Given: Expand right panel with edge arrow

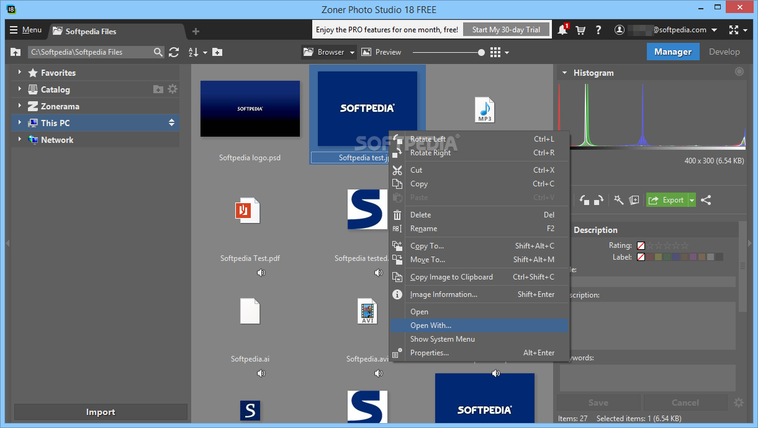Looking at the screenshot, I should pos(750,243).
